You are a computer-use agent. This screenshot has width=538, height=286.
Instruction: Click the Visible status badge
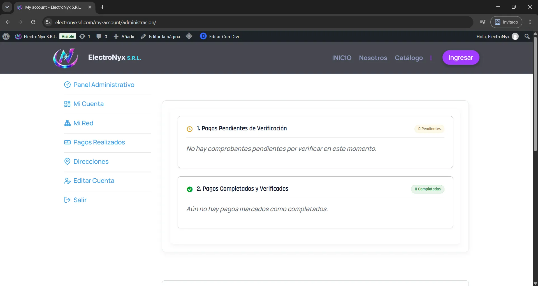coord(68,36)
